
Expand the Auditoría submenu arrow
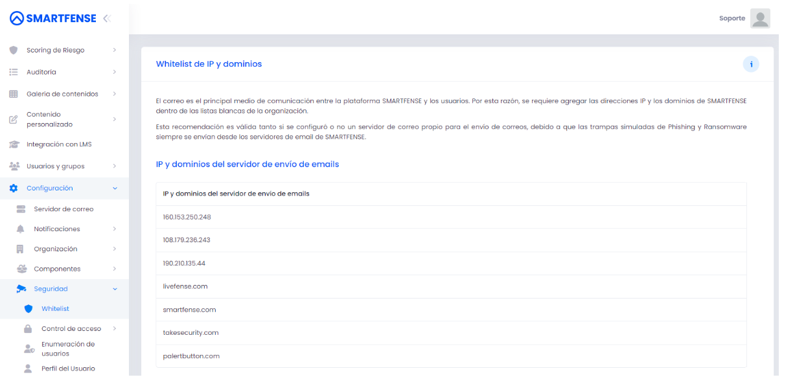115,72
